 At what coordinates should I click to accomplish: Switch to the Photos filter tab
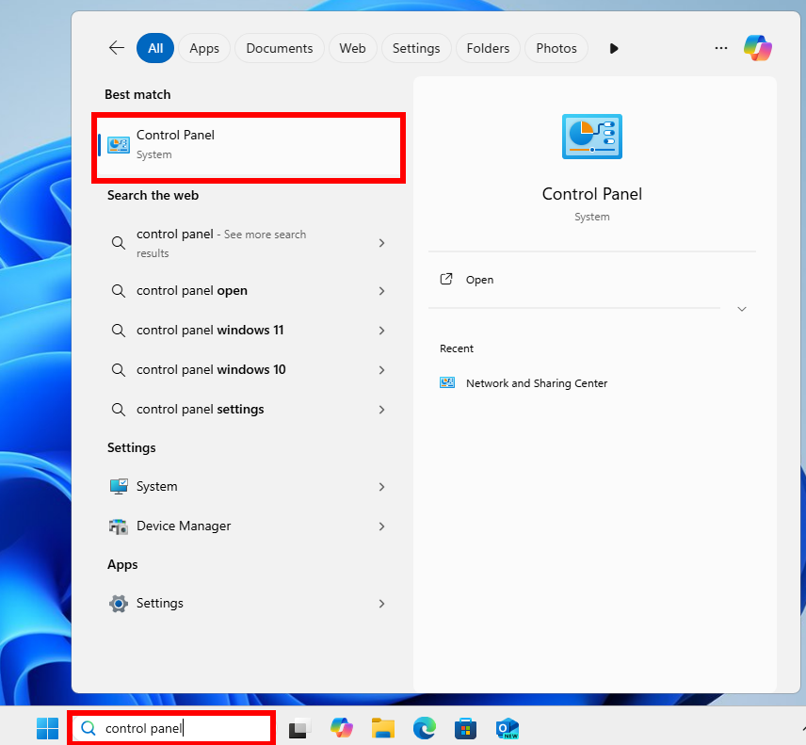pyautogui.click(x=556, y=48)
